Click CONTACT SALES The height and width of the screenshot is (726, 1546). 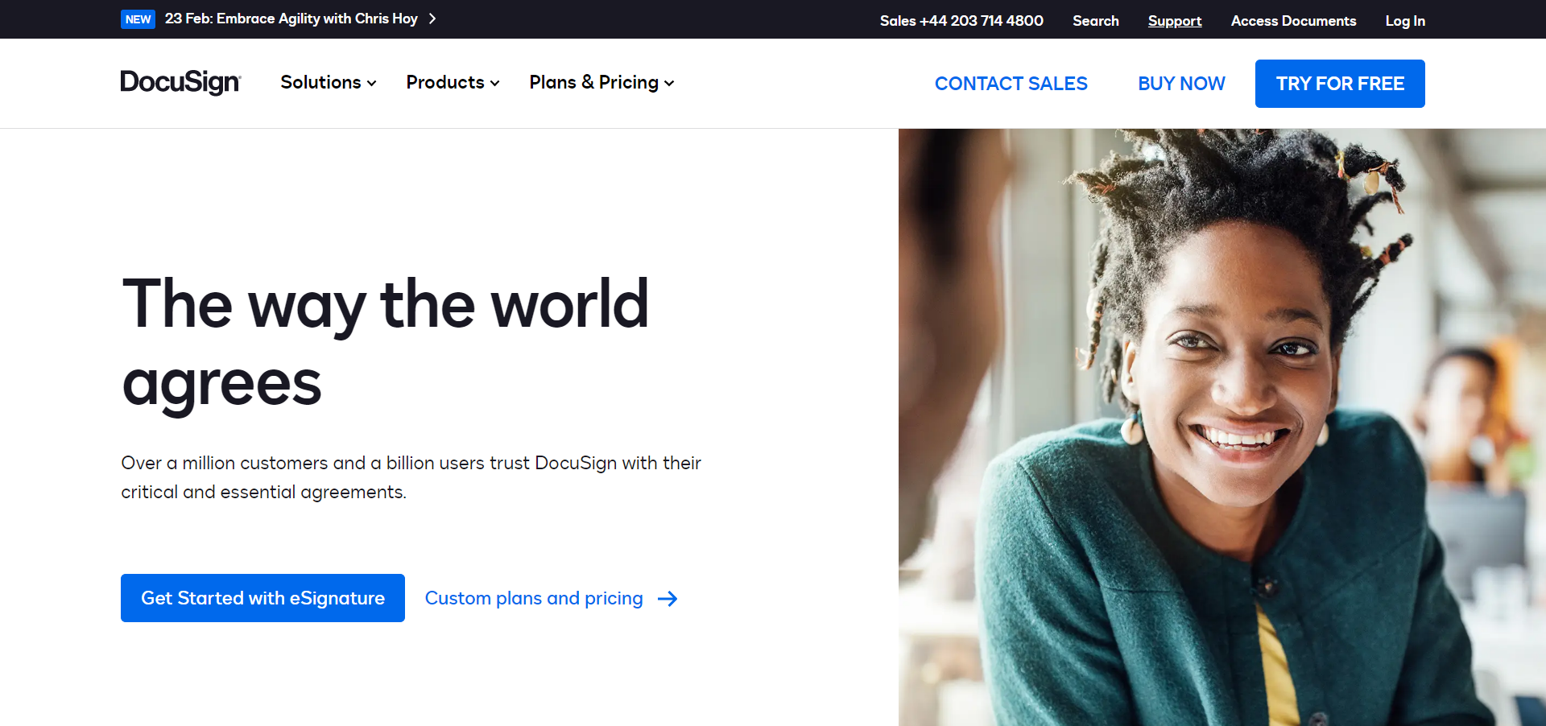point(1011,84)
